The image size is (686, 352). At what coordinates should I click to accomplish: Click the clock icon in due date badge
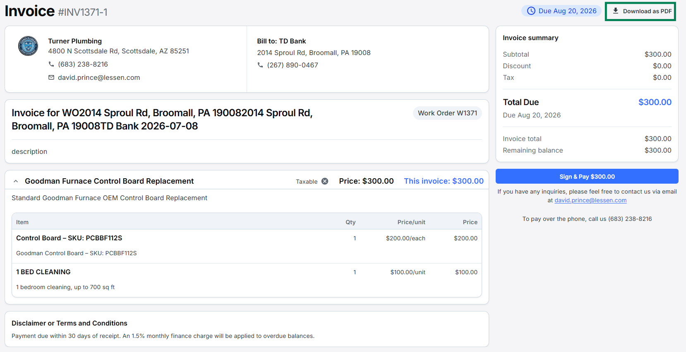531,11
